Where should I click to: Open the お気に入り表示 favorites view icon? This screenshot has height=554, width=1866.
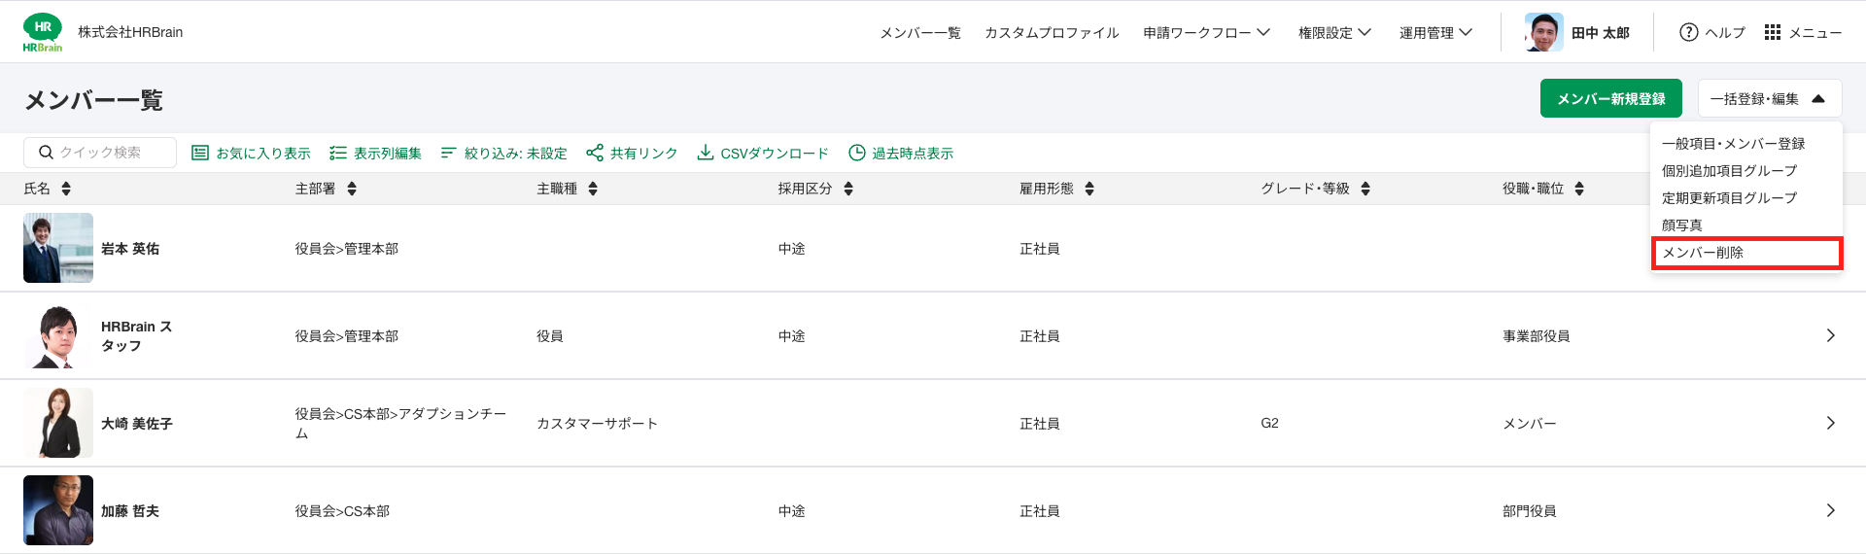200,153
